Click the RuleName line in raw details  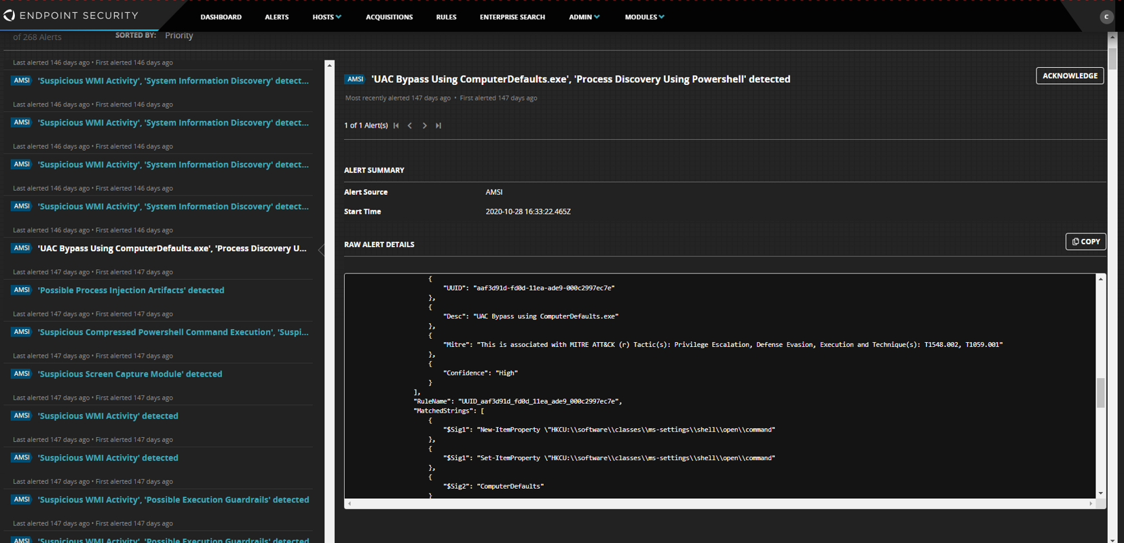click(x=518, y=401)
